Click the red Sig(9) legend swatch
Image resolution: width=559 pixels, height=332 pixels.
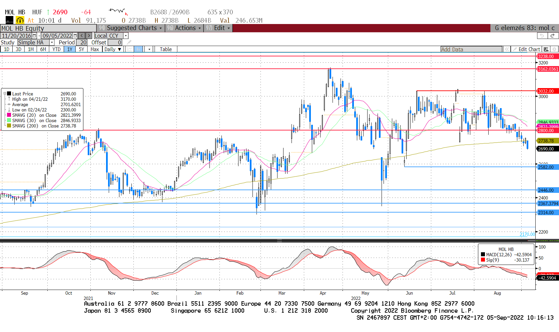coord(483,260)
